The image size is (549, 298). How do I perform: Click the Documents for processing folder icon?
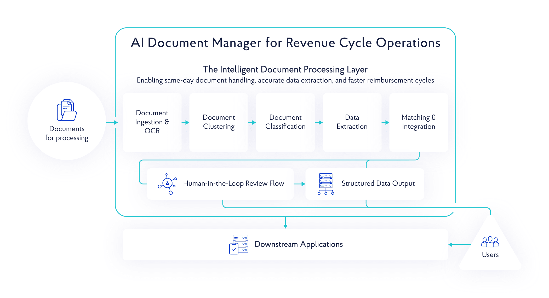point(67,110)
